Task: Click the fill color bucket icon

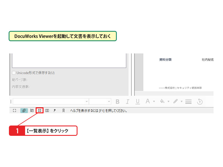Action: pos(162,101)
